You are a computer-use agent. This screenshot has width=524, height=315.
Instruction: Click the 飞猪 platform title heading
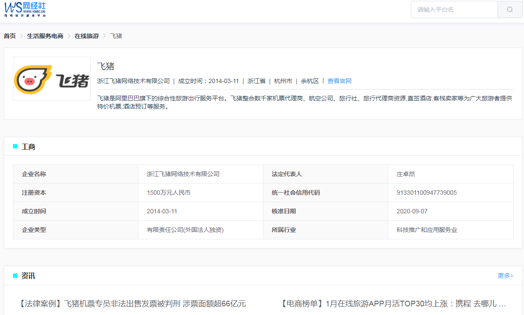106,66
